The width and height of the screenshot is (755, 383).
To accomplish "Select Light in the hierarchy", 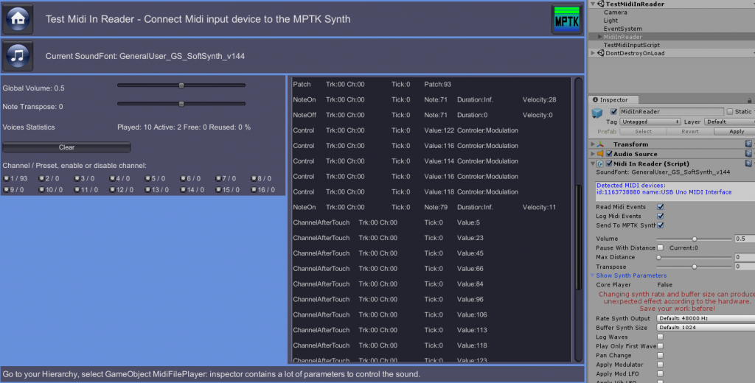I will click(x=610, y=20).
